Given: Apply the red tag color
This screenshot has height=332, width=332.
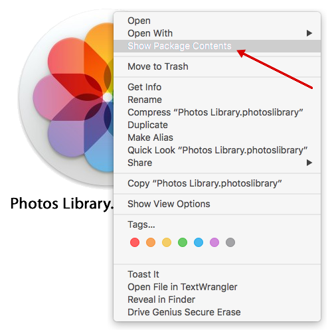Looking at the screenshot, I should coord(135,242).
